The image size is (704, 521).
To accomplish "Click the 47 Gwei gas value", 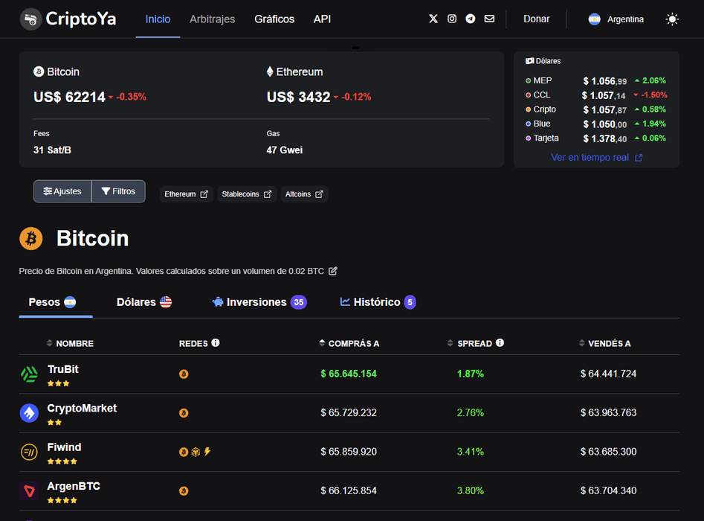I will [x=284, y=150].
